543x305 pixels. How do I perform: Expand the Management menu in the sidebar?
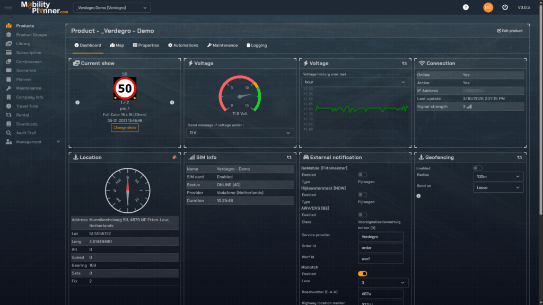(29, 141)
